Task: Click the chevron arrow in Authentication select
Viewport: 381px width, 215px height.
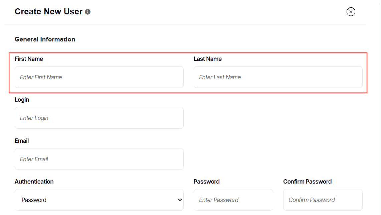Action: (180, 200)
